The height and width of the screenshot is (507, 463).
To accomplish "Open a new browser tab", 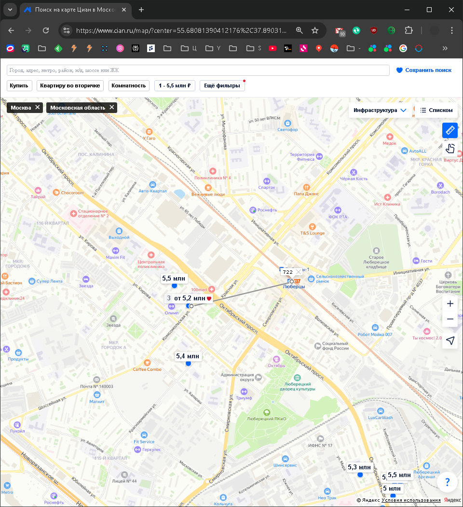I will click(x=141, y=10).
